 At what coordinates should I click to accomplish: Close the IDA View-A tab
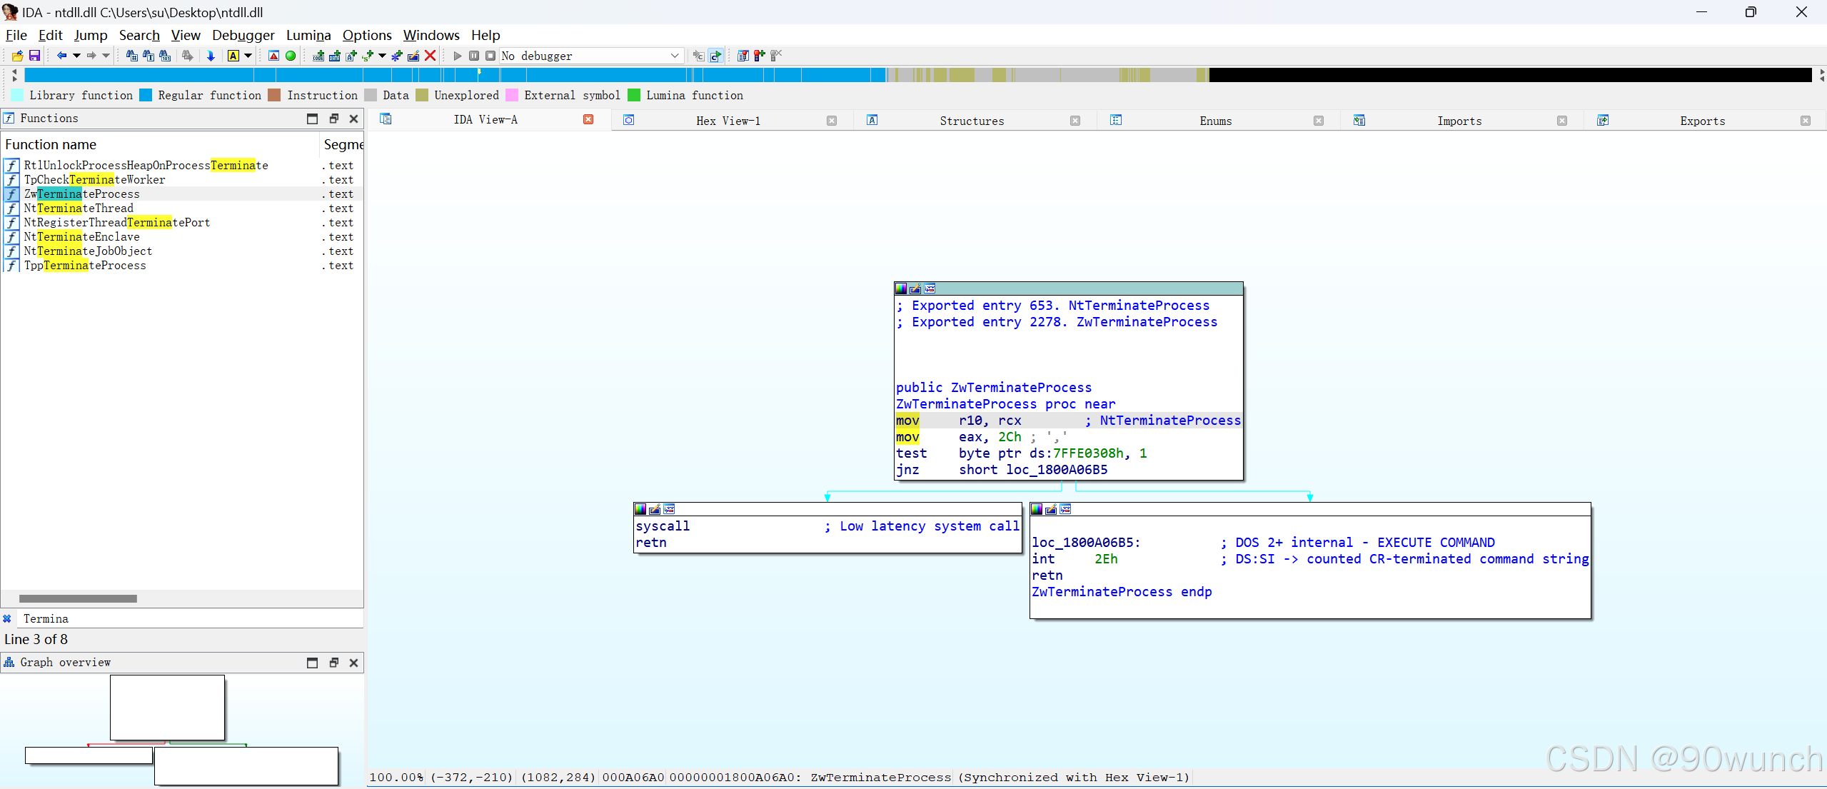click(588, 119)
